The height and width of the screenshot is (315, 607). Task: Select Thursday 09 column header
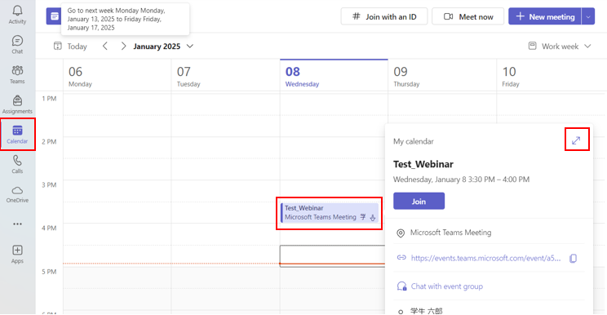(442, 75)
